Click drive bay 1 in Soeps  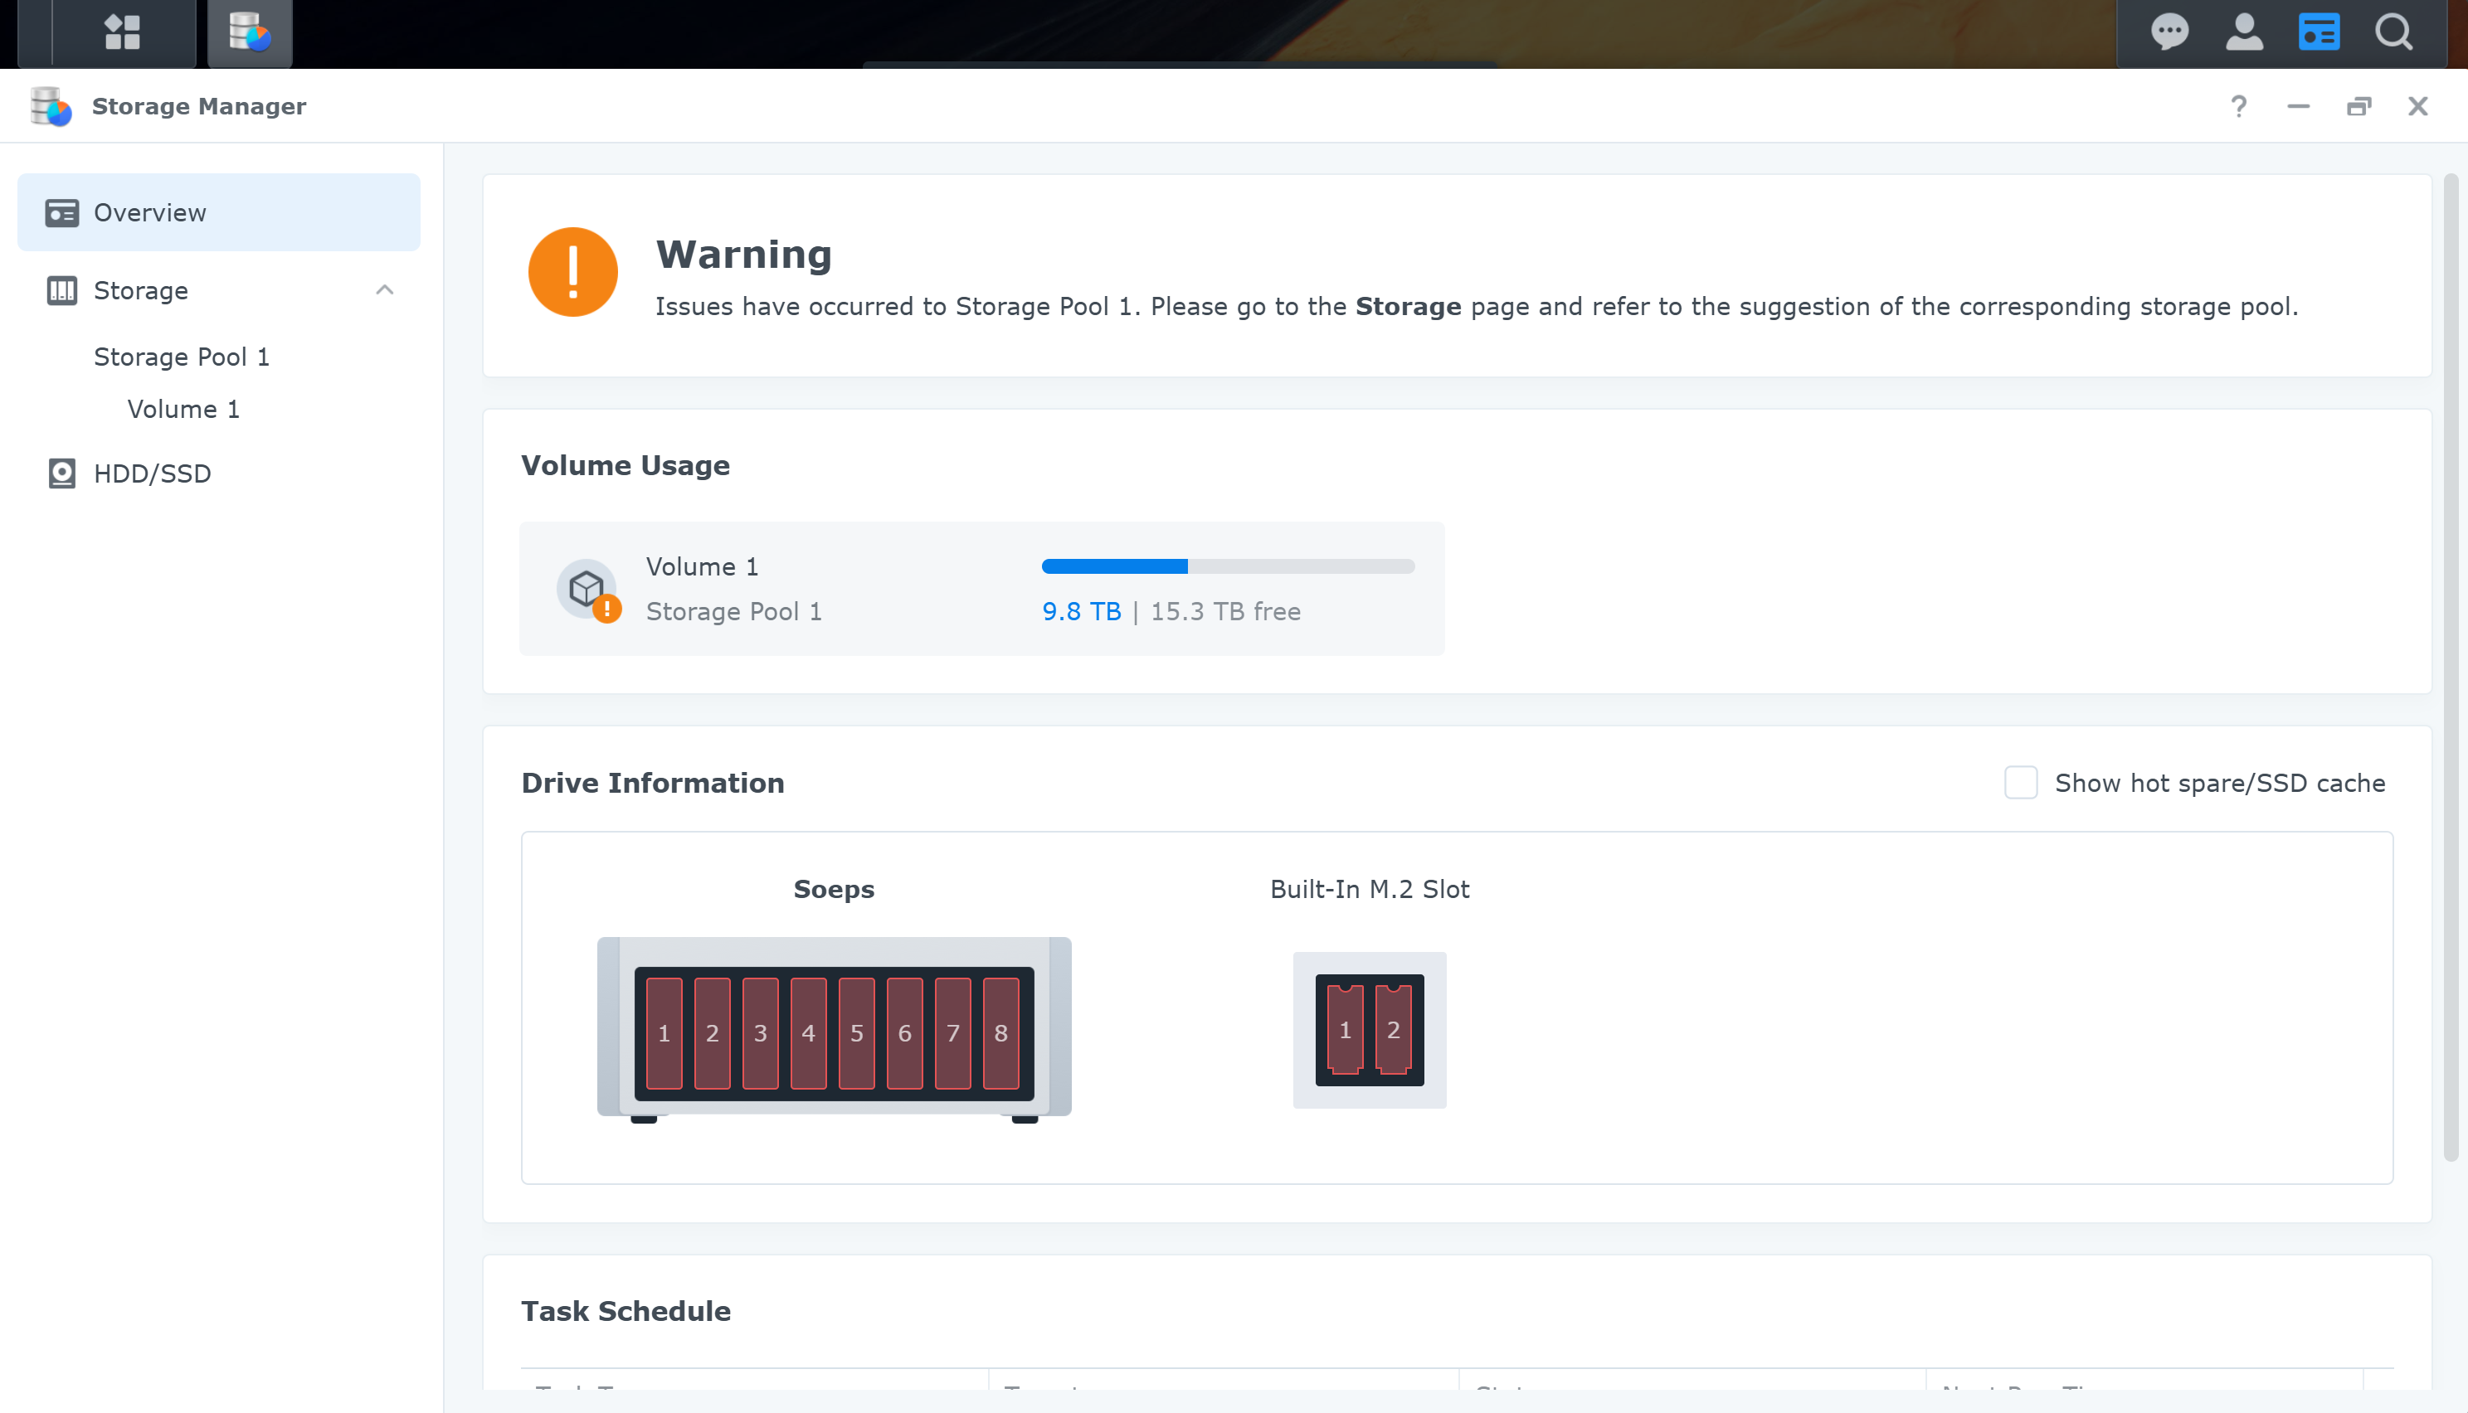664,1032
